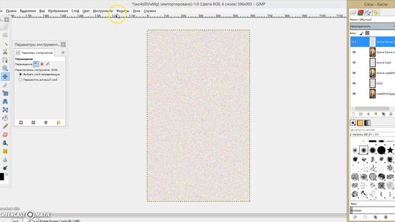The width and height of the screenshot is (395, 222).
Task: Switch to the Patterns tab
Action: 360,123
